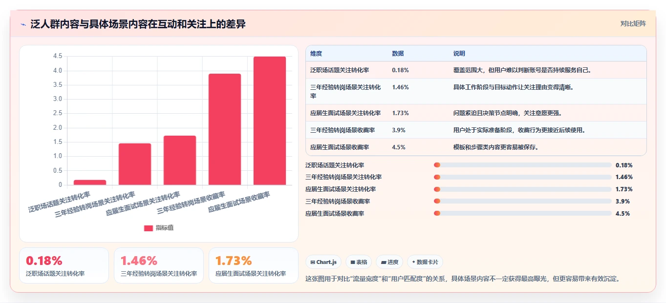Click the chart bar for 三年经验转岗场景收藏率
The image size is (666, 303).
click(225, 129)
